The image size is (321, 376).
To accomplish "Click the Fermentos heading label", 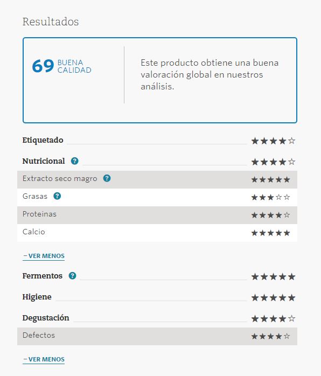I will 43,276.
